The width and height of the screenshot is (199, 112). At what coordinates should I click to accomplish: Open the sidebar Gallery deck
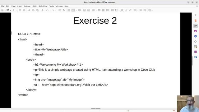pos(196,31)
